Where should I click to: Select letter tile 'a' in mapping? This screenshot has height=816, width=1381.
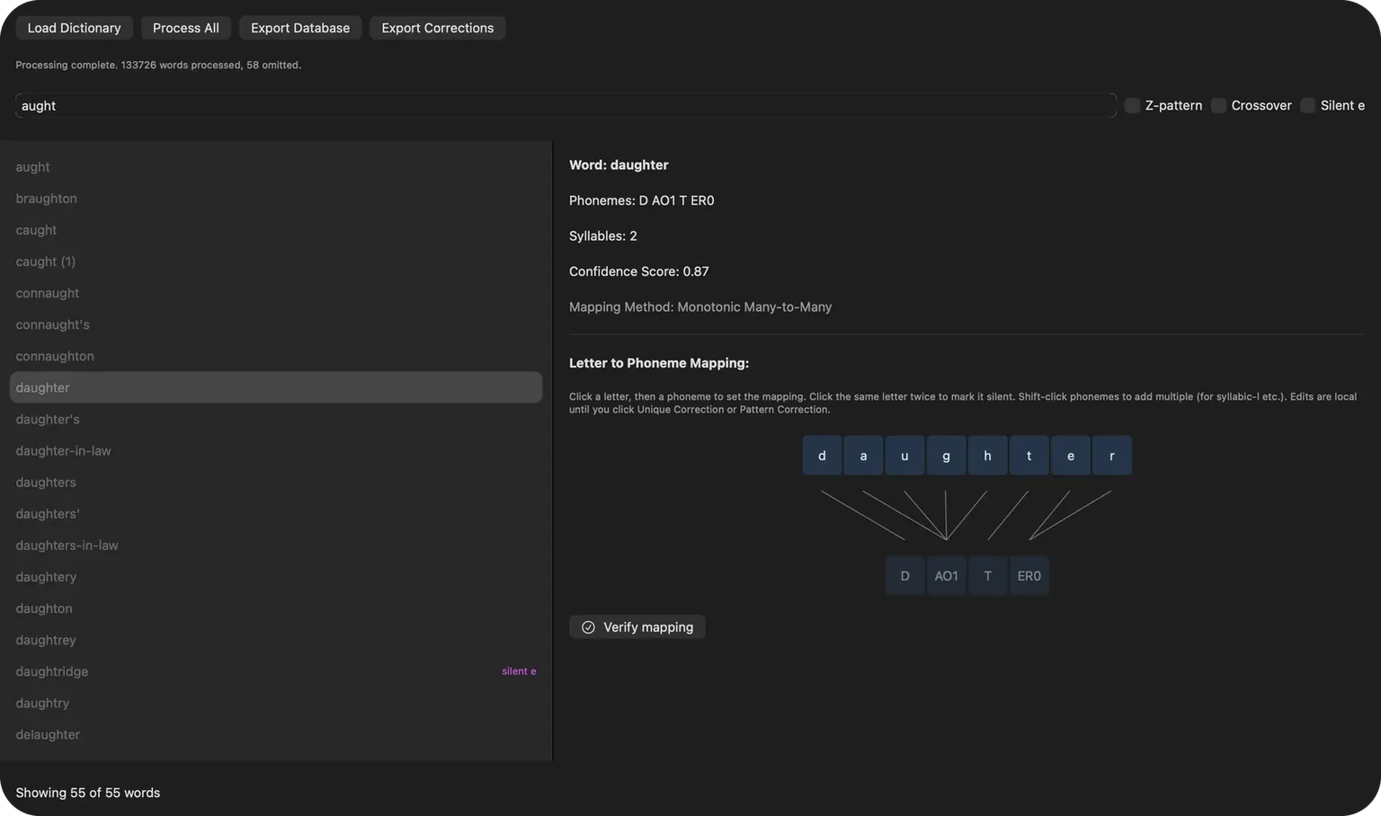coord(863,456)
